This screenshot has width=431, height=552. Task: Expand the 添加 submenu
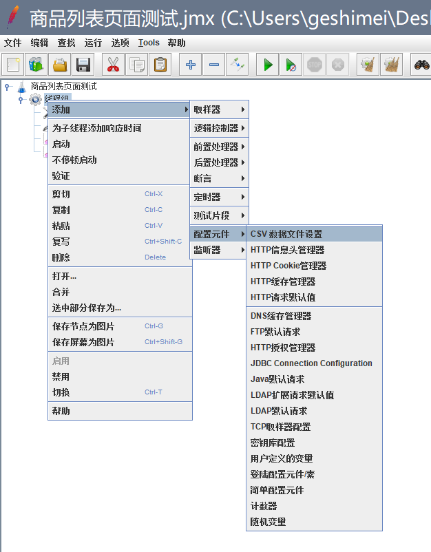coord(119,110)
